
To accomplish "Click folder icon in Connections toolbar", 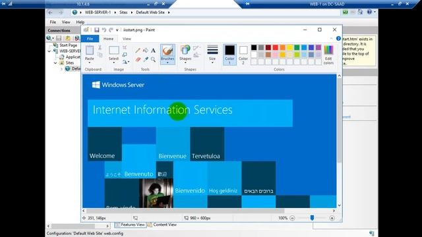I will pyautogui.click(x=68, y=38).
